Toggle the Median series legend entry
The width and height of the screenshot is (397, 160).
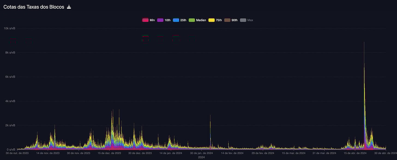click(x=197, y=20)
